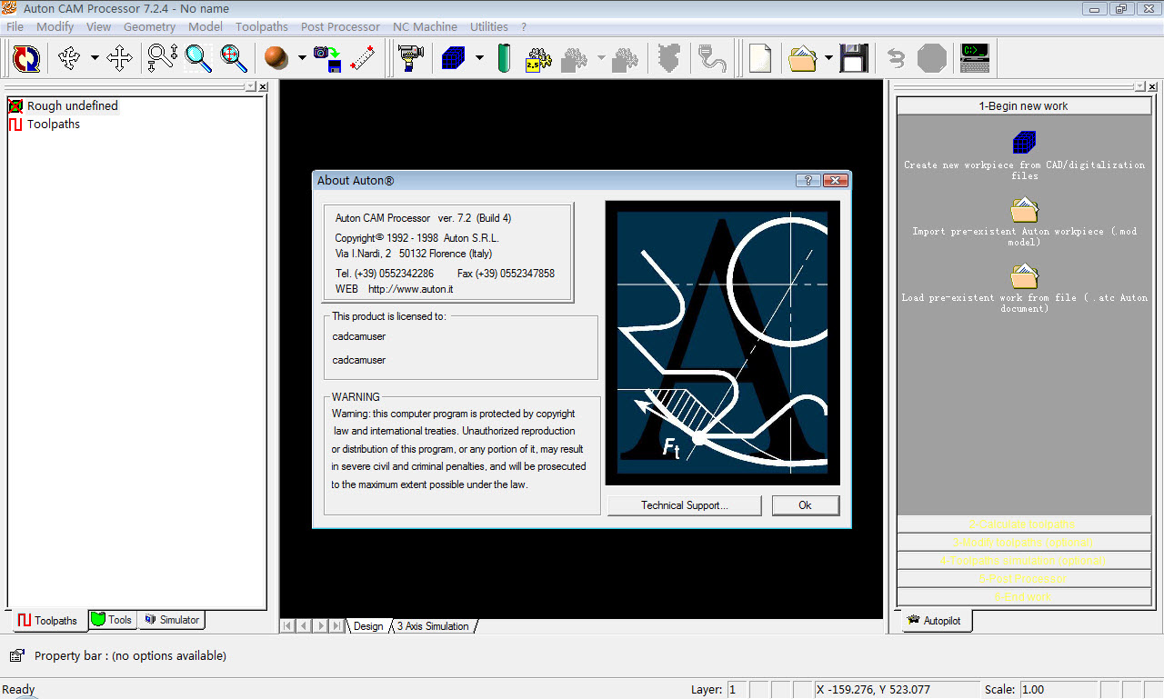Click Load pre-existent work from file icon
This screenshot has height=699, width=1164.
(1024, 276)
